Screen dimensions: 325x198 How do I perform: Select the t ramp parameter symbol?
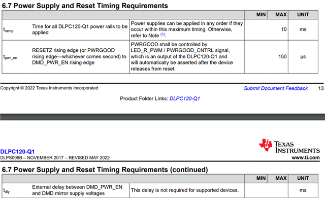click(x=9, y=30)
